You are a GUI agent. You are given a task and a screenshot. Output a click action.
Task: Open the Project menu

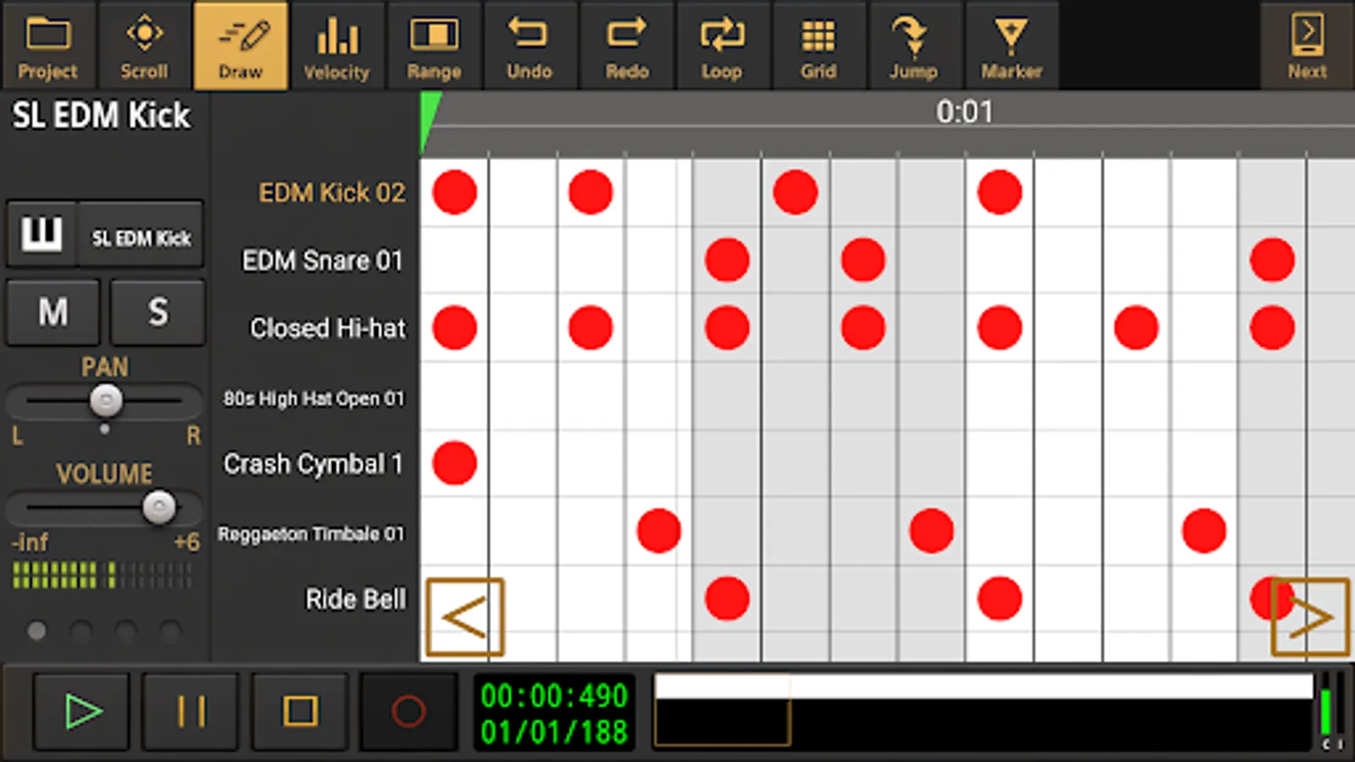(x=48, y=46)
